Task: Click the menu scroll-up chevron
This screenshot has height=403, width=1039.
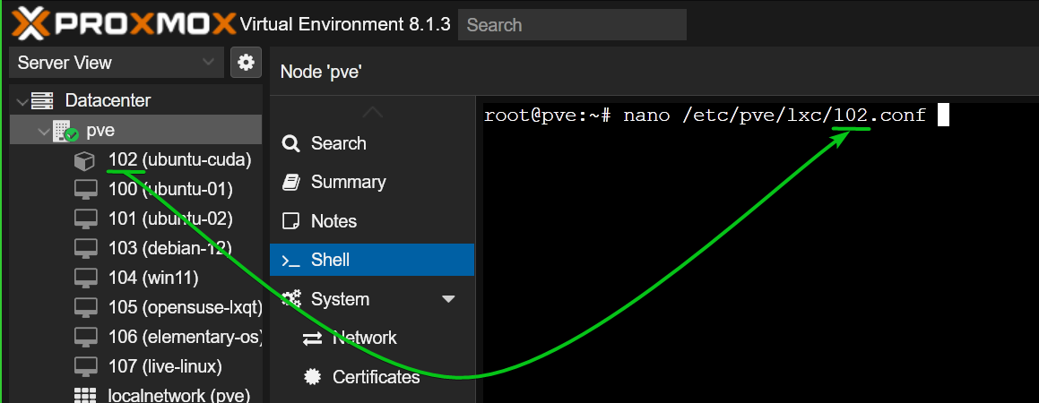Action: tap(372, 112)
